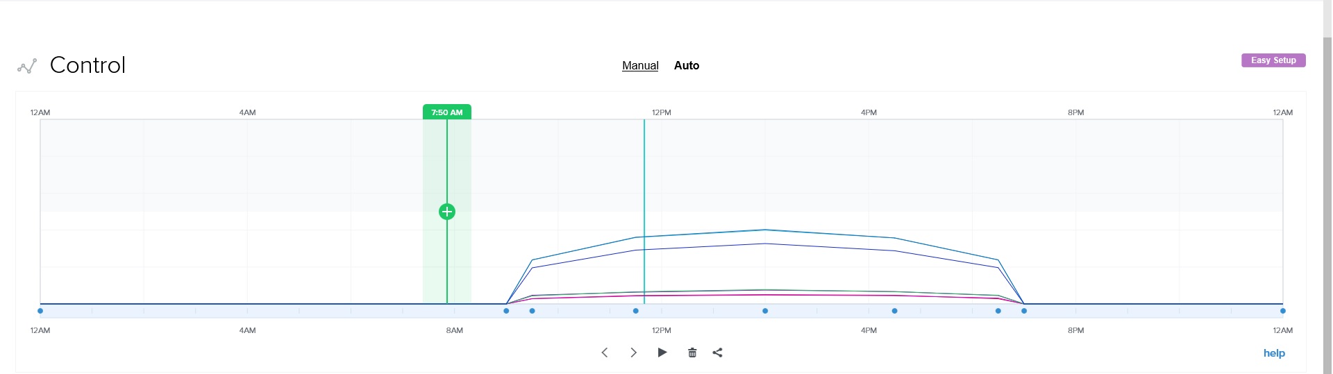Play the schedule preview
Screen dimensions: 1333x374
(662, 352)
